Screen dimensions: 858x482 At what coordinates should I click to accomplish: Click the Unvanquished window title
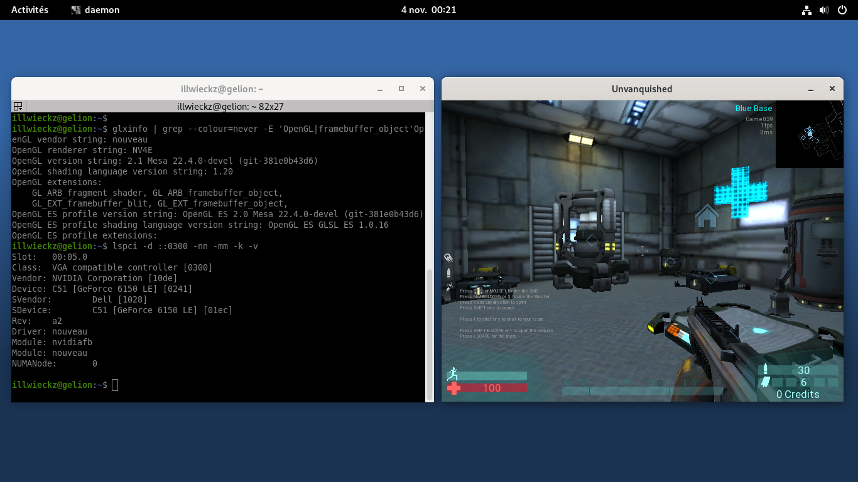(x=642, y=89)
